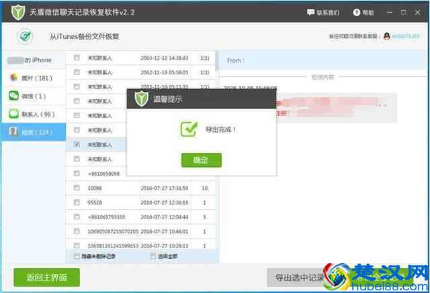This screenshot has height=293, width=430.
Task: Select the 95528 sender name
Action: (95, 202)
